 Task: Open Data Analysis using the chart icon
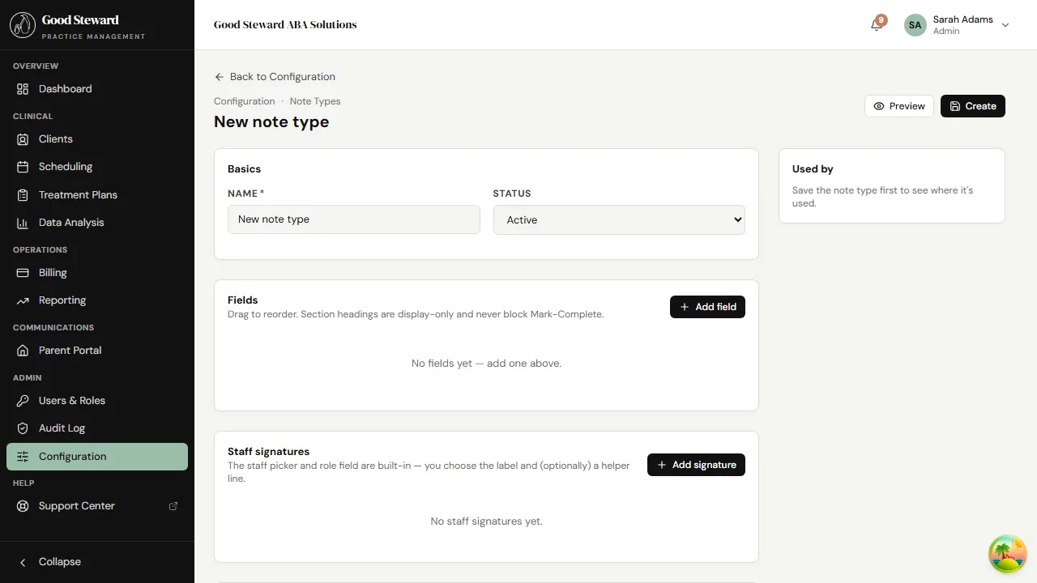click(24, 222)
